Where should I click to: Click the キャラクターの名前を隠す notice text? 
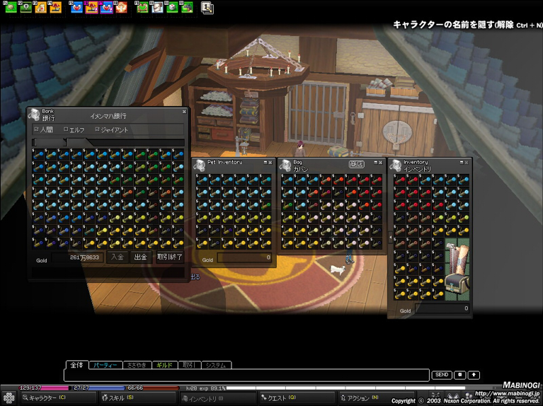(468, 25)
